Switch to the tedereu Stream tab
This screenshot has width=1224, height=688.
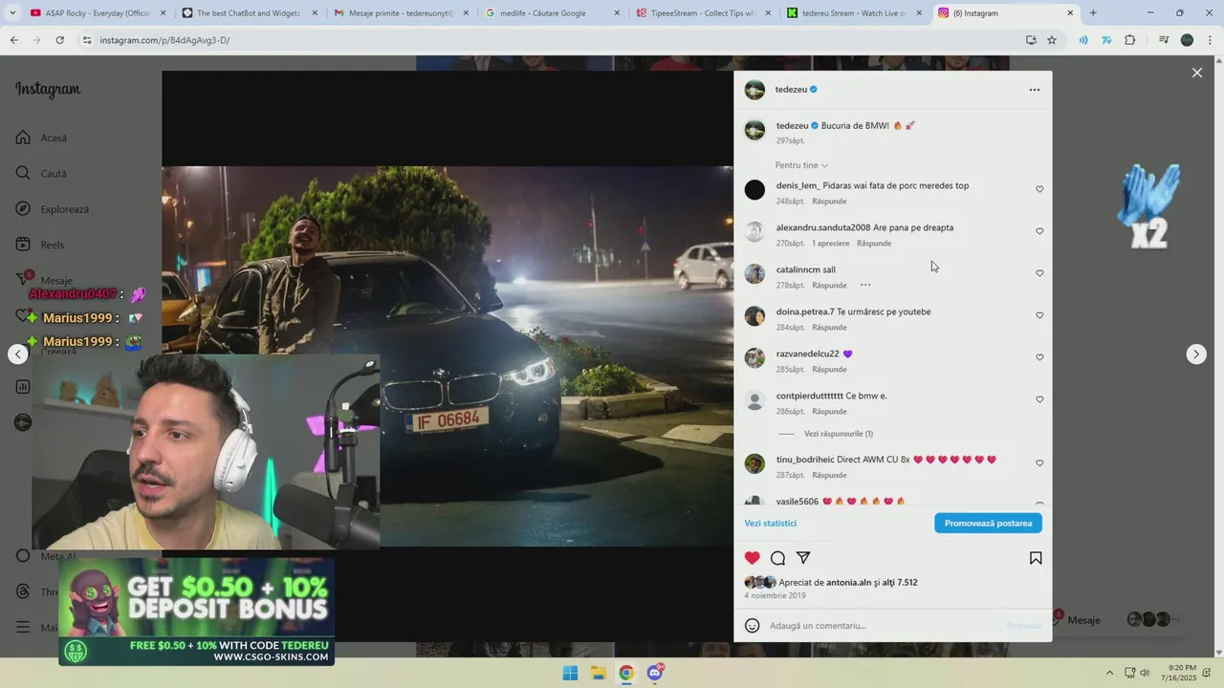click(x=855, y=13)
